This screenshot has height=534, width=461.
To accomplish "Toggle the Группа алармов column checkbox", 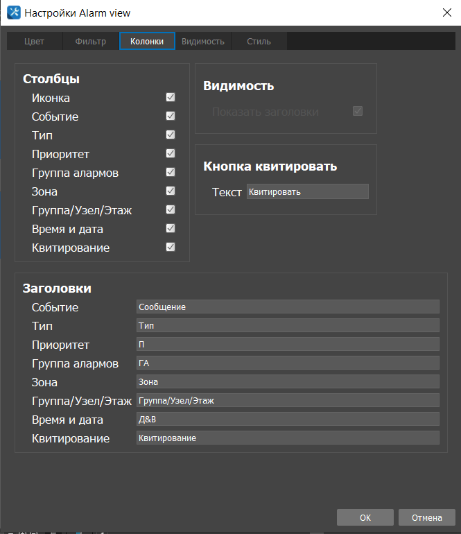I will click(x=171, y=173).
